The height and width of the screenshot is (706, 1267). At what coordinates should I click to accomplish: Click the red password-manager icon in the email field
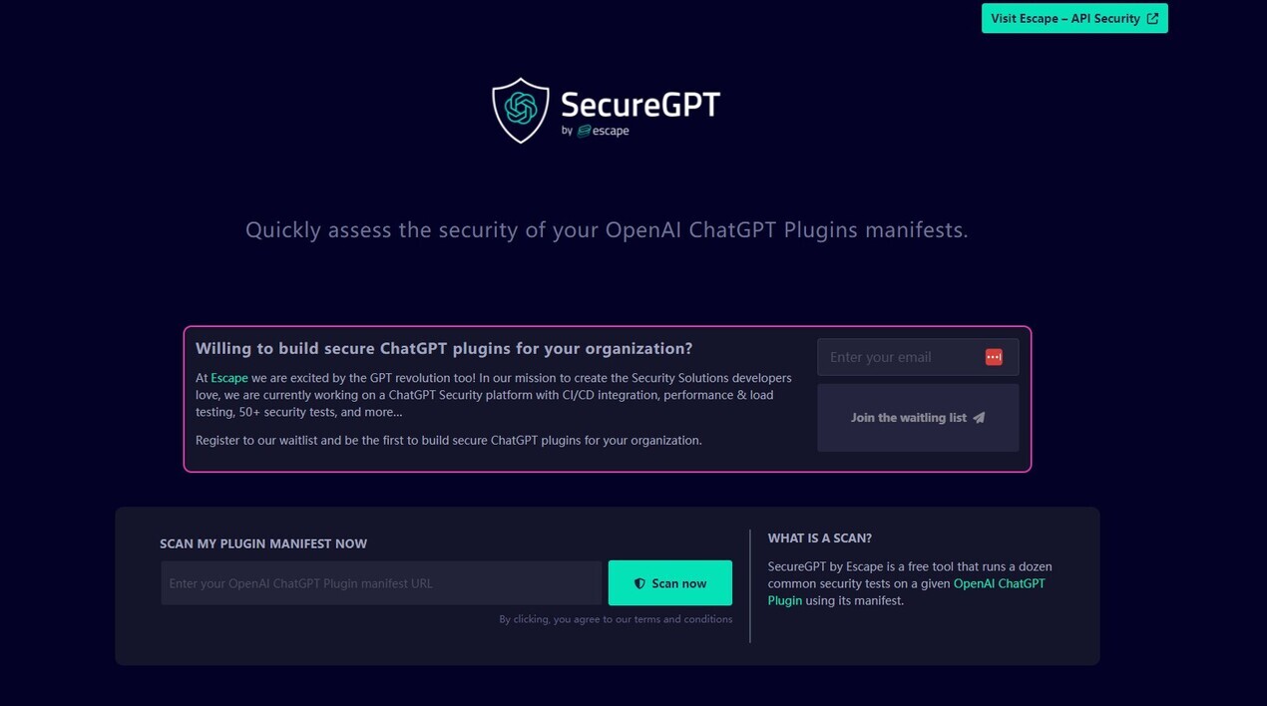994,356
